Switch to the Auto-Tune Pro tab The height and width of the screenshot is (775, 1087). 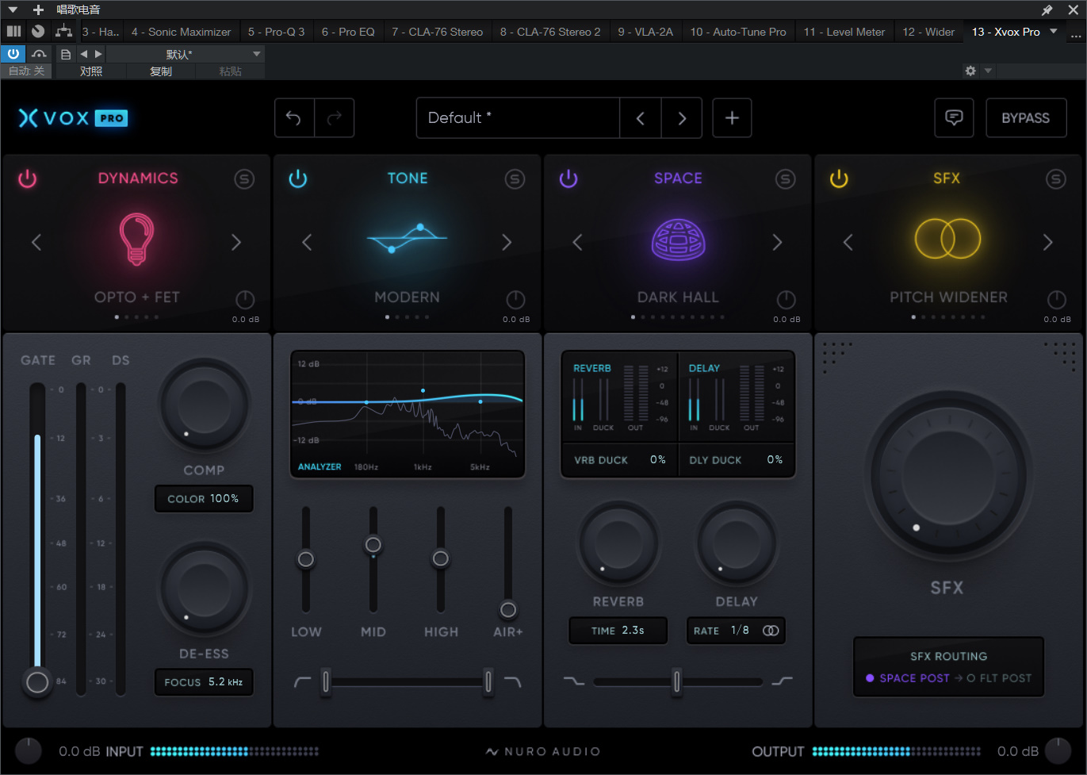(737, 32)
